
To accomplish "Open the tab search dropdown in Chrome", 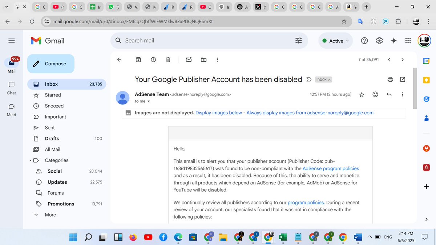I will [7, 7].
